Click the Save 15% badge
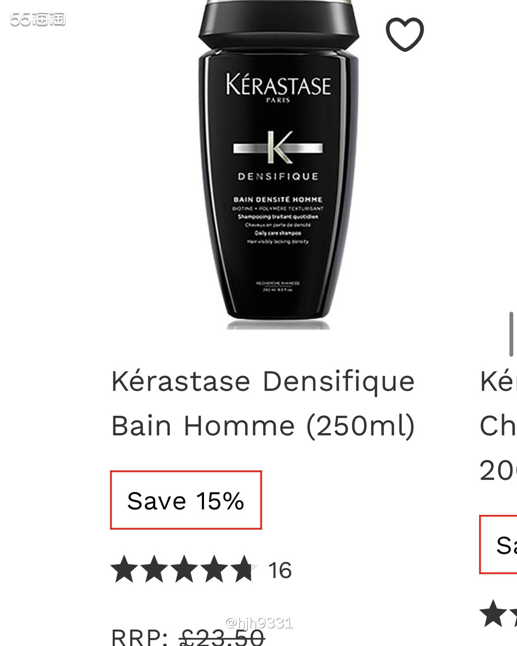Image resolution: width=517 pixels, height=646 pixels. [x=186, y=500]
